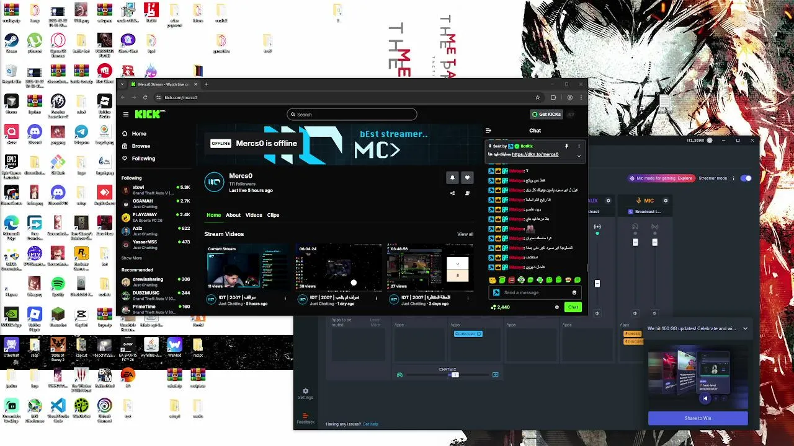This screenshot has height=446, width=794.
Task: Click the chat message input field
Action: pos(535,292)
